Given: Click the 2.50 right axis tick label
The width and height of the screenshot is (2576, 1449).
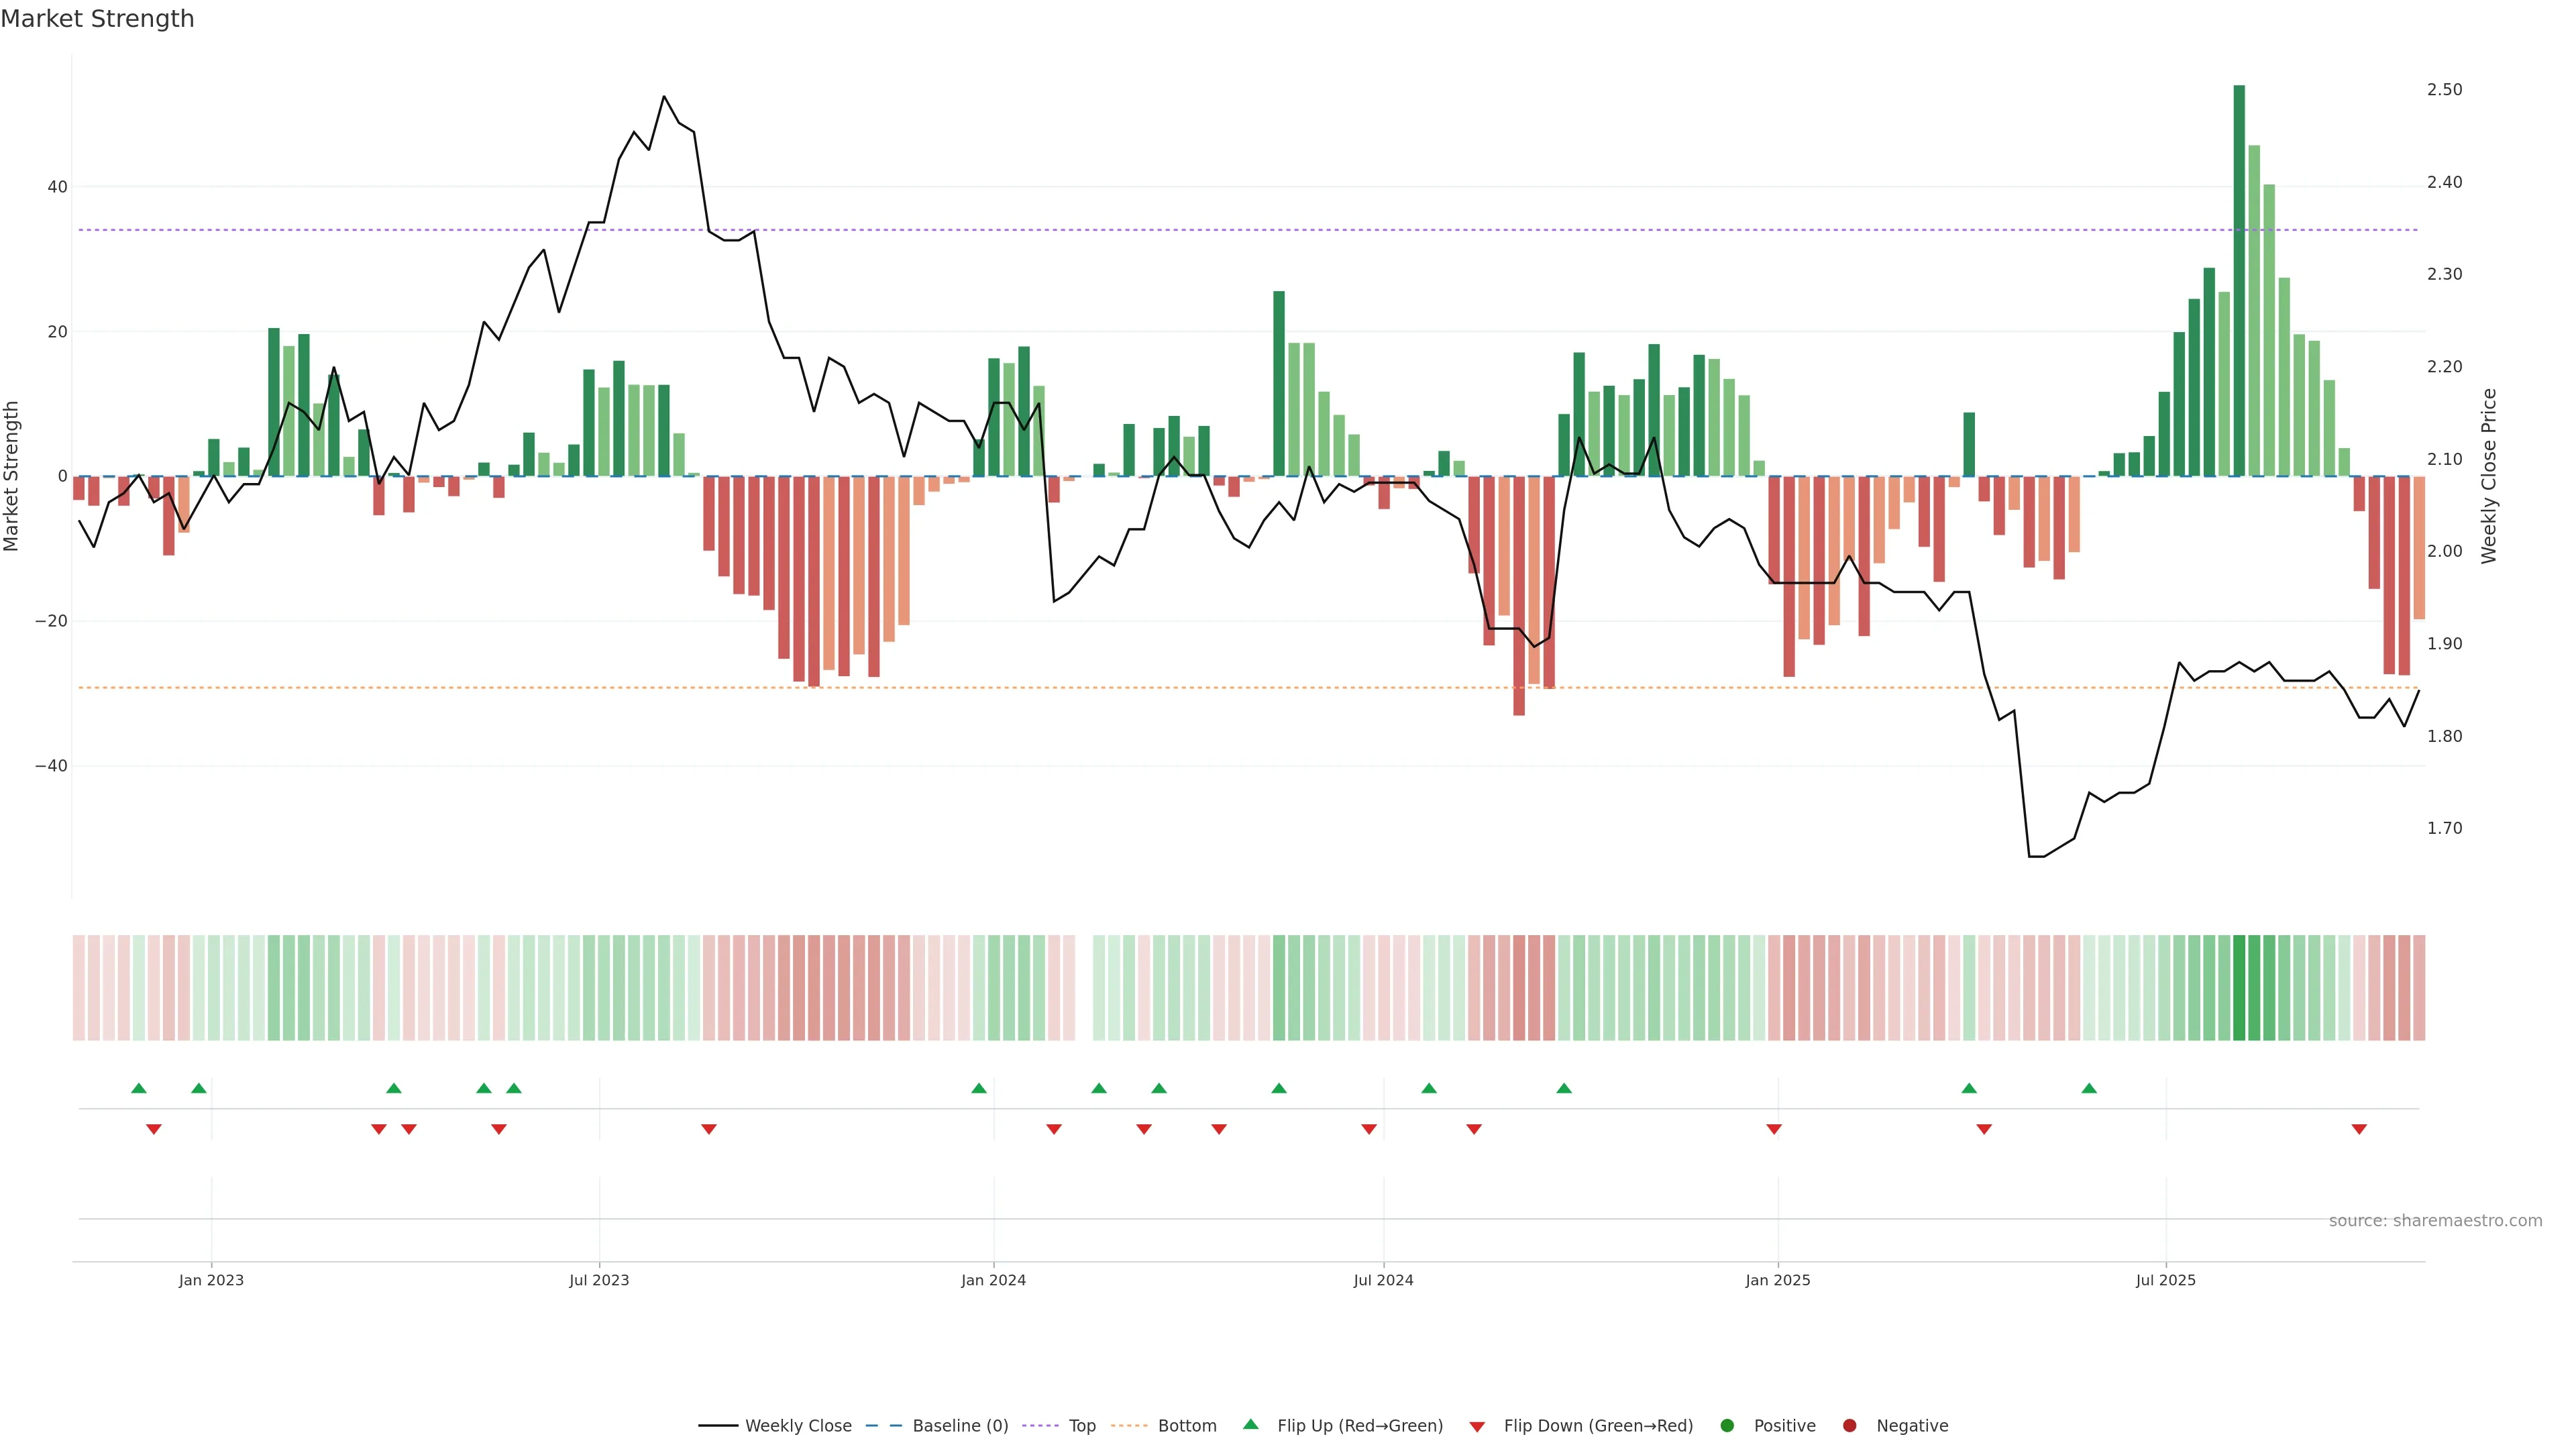Looking at the screenshot, I should point(2444,90).
